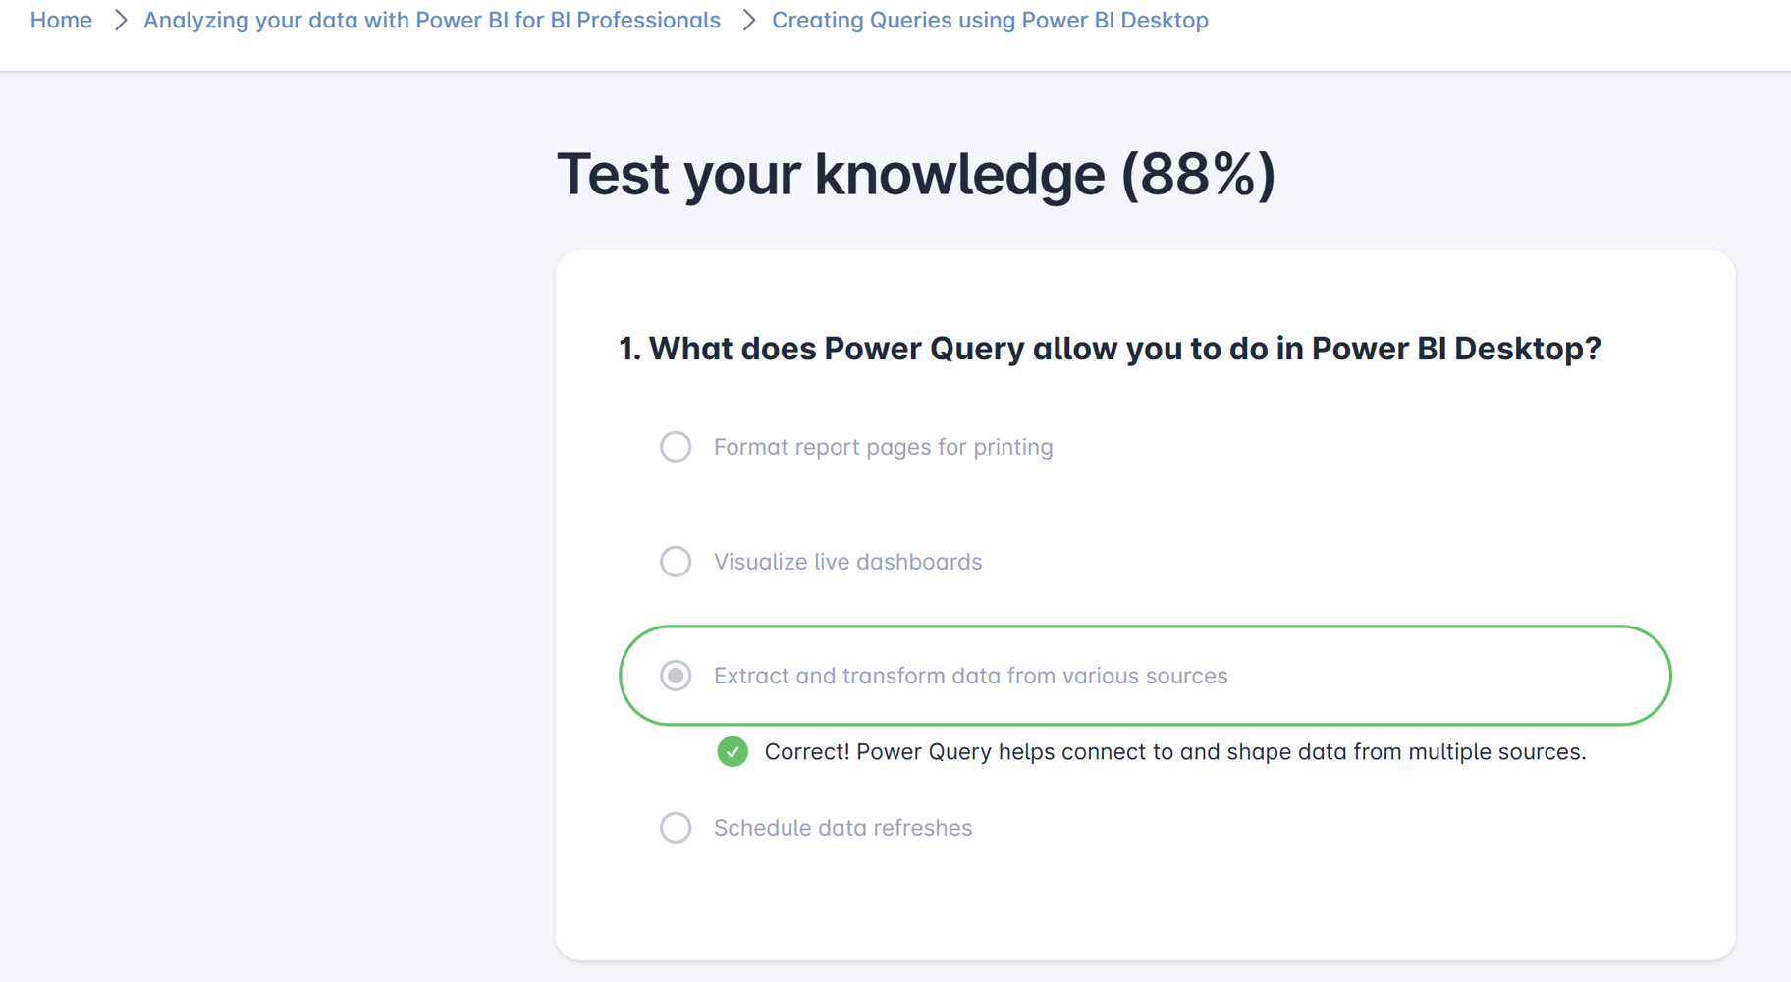1791x982 pixels.
Task: Click the Format report pages for printing label
Action: pos(883,447)
